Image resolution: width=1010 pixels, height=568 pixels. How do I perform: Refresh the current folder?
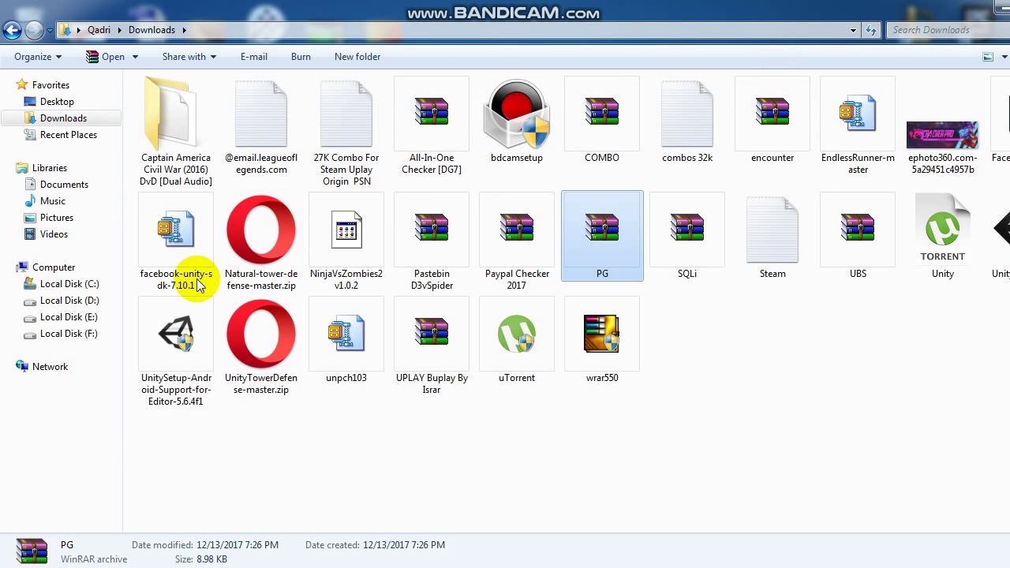click(x=871, y=30)
